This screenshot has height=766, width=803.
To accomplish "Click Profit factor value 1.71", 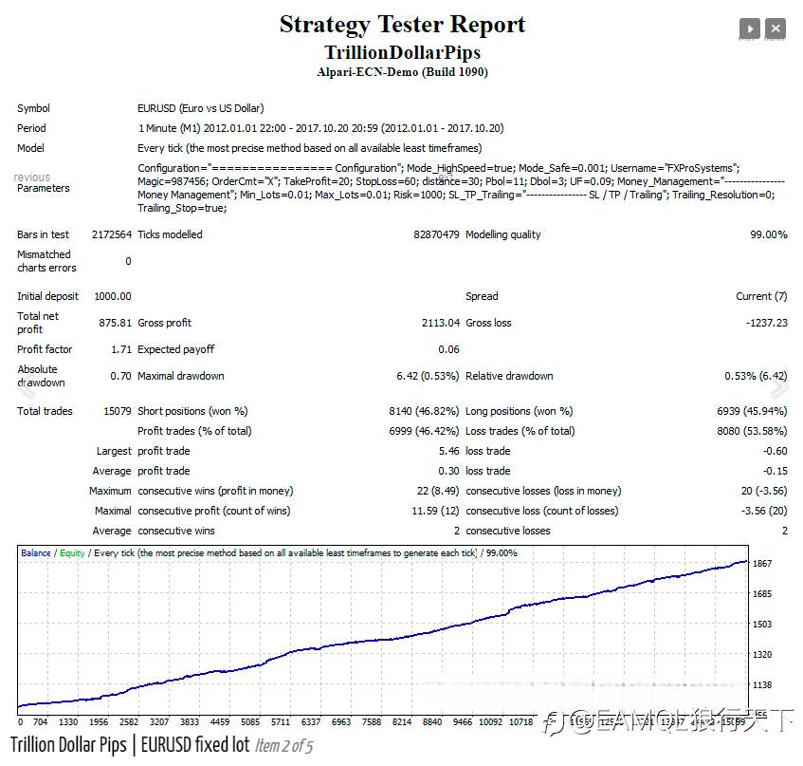I will tap(121, 349).
